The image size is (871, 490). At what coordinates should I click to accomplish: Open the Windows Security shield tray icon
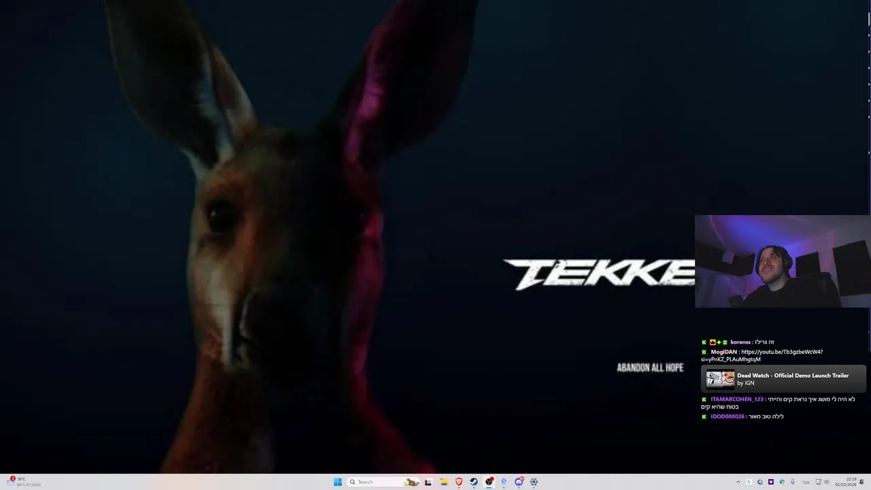pos(782,482)
